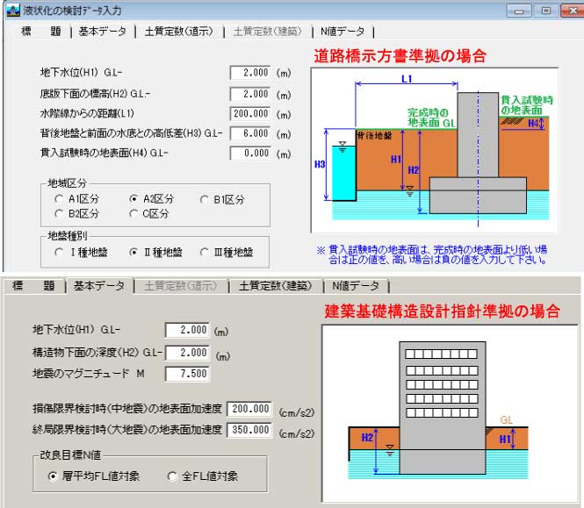Select the 全FL値対象 option
This screenshot has height=508, width=584.
click(x=173, y=476)
